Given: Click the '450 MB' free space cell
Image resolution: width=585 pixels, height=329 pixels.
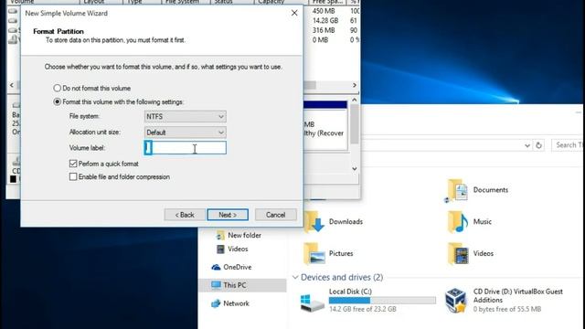Looking at the screenshot, I should pos(324,11).
